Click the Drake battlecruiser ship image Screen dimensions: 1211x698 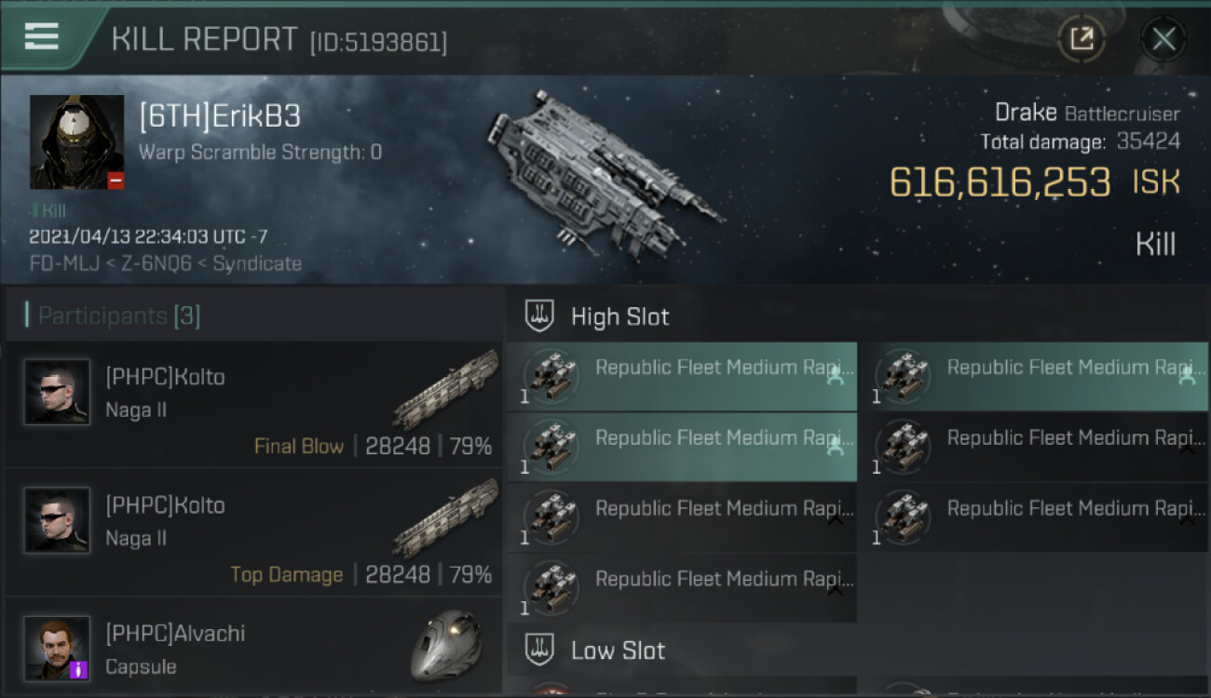[x=603, y=172]
